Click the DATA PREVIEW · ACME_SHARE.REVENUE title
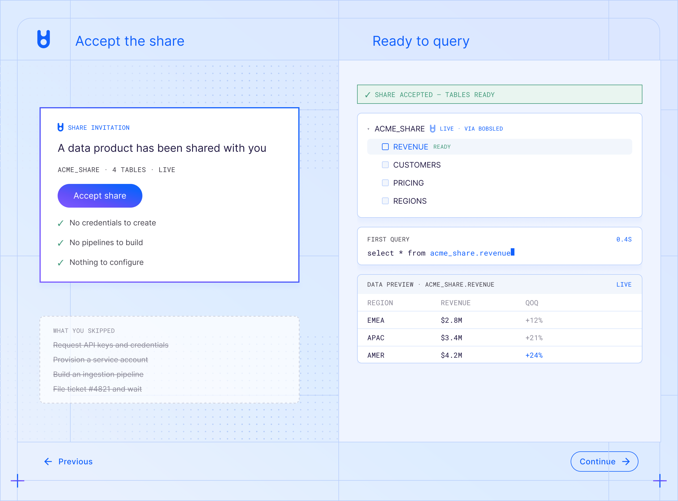The height and width of the screenshot is (501, 678). click(431, 284)
